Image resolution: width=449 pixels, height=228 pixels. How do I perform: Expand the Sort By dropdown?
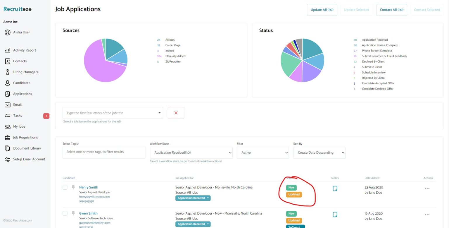tap(319, 152)
